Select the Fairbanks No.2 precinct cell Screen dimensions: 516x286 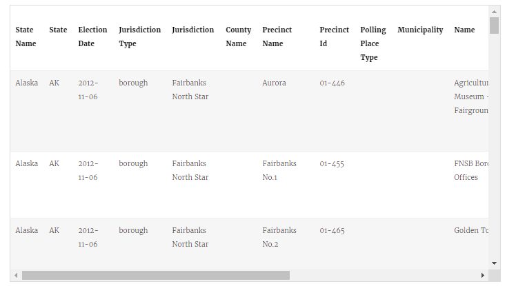click(279, 237)
